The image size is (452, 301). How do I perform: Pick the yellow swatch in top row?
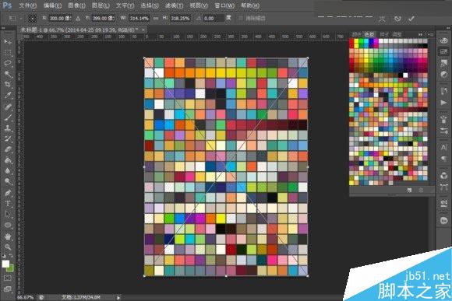click(x=356, y=42)
